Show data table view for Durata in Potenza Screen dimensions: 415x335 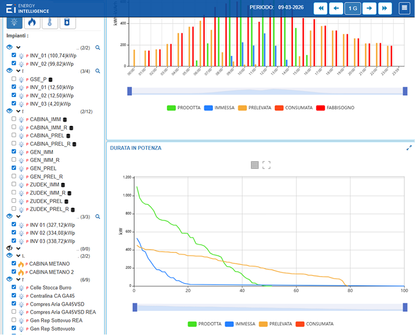[x=255, y=165]
